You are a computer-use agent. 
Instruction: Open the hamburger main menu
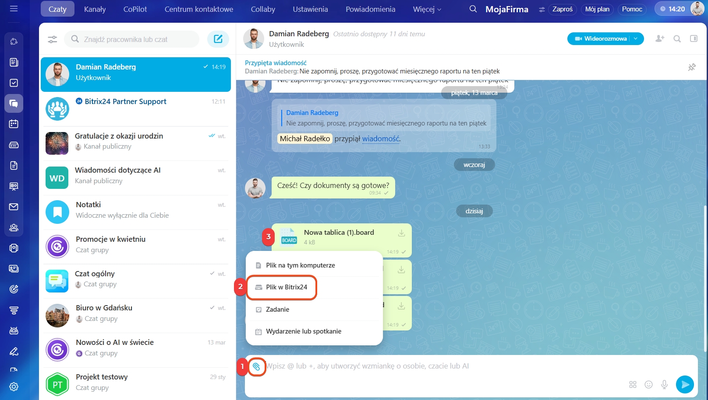click(x=14, y=9)
